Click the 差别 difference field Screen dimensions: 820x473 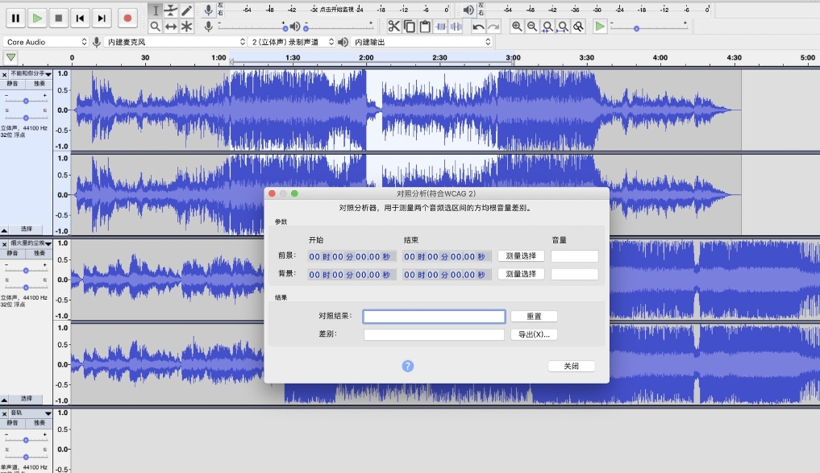[x=434, y=334]
